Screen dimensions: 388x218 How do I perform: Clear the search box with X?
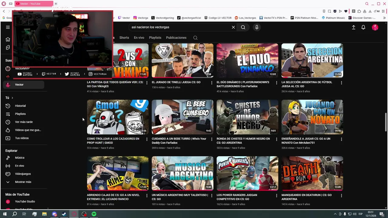coord(233,27)
